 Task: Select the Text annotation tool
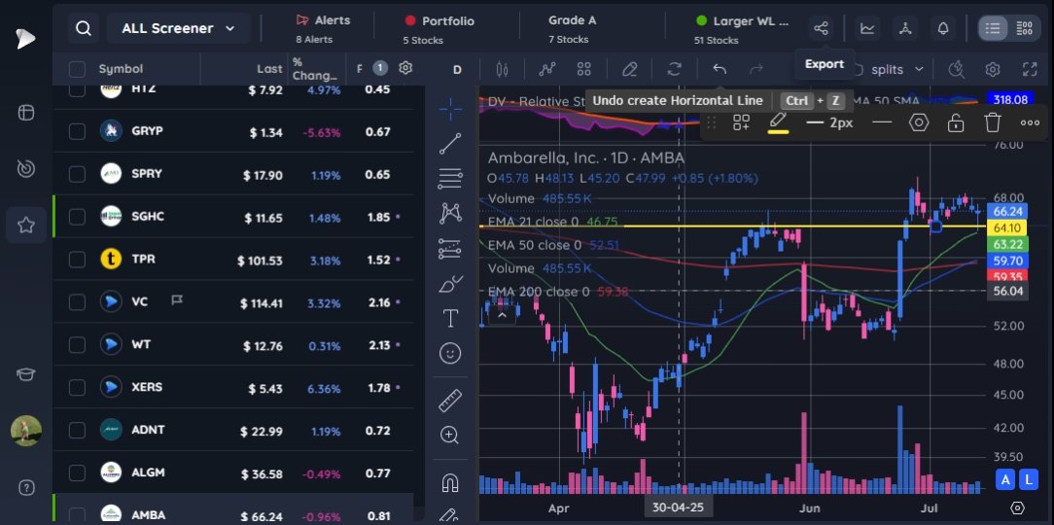point(449,319)
